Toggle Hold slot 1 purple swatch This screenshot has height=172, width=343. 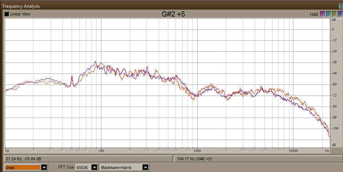pos(322,14)
